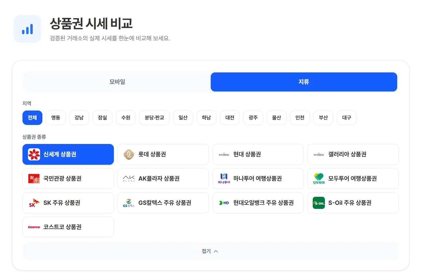Click the 하나투어 purple logo icon
The image size is (424, 279).
[x=224, y=179]
